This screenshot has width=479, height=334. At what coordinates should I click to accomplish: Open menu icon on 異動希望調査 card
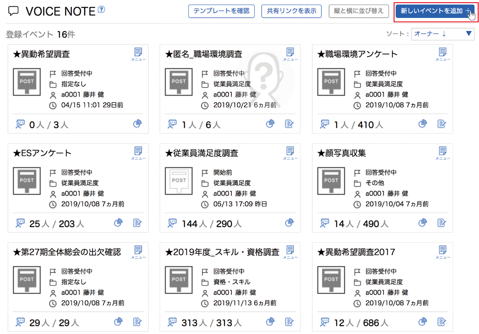pyautogui.click(x=138, y=54)
